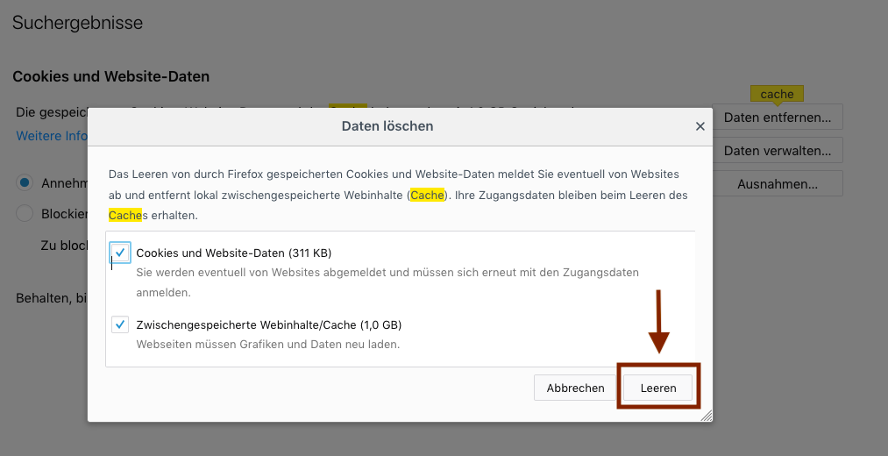Open the Daten entfernen… button
The width and height of the screenshot is (888, 456).
(x=777, y=118)
